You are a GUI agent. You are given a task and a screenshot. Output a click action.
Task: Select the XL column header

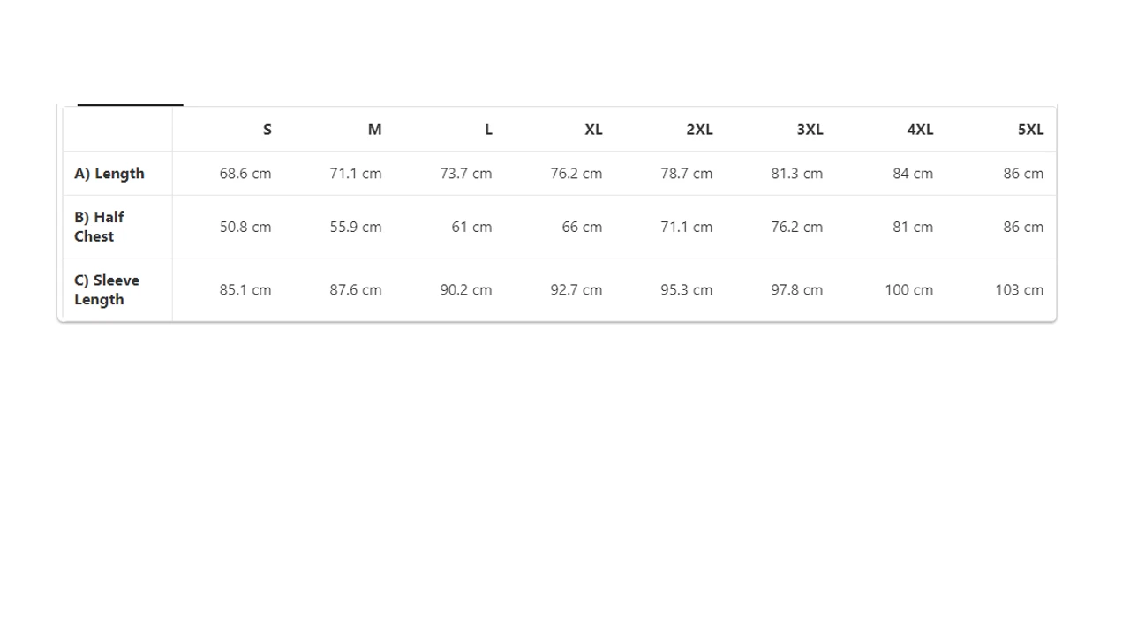coord(593,130)
